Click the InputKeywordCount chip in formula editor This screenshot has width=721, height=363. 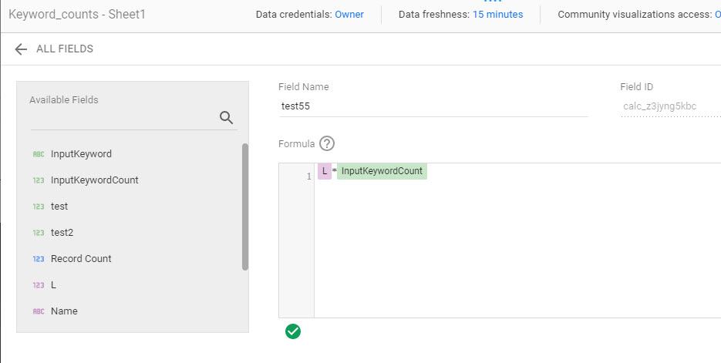pos(382,171)
